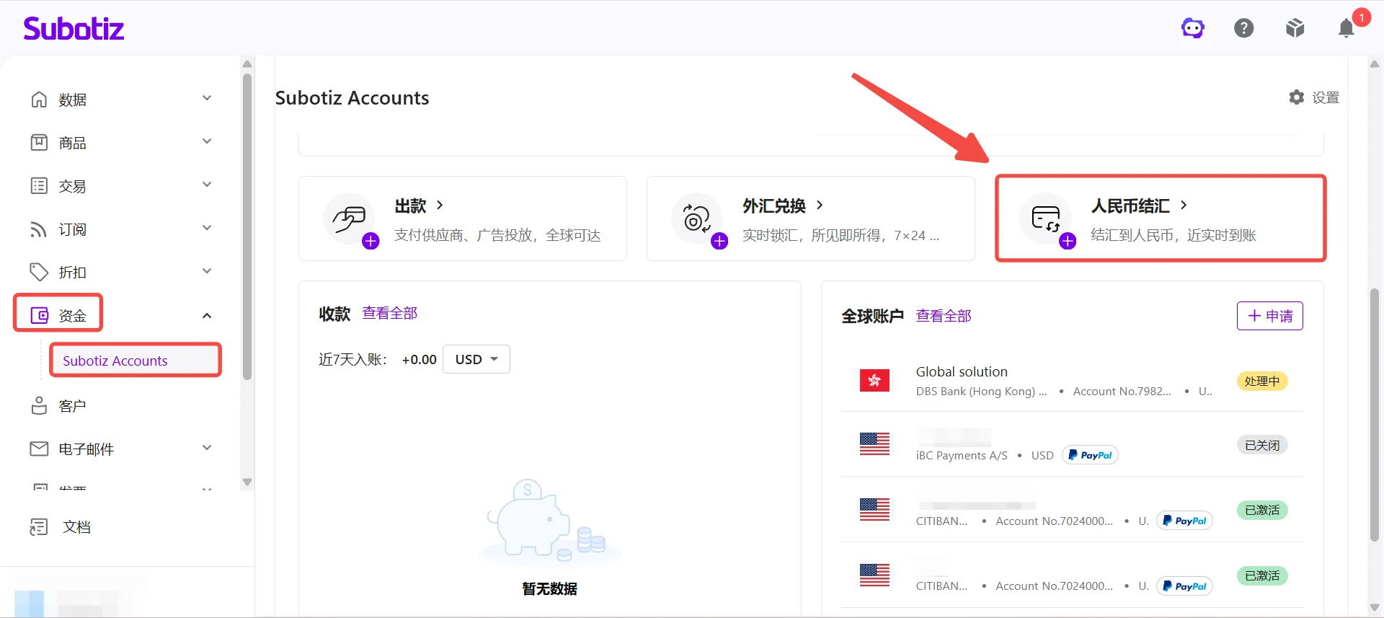The width and height of the screenshot is (1384, 618).
Task: Click the DBS Bank (Hong Kong) text
Action: click(981, 392)
